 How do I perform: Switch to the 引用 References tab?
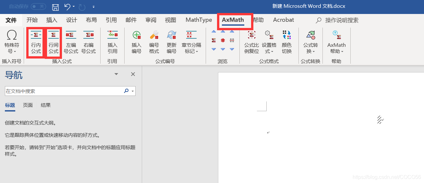pyautogui.click(x=111, y=20)
